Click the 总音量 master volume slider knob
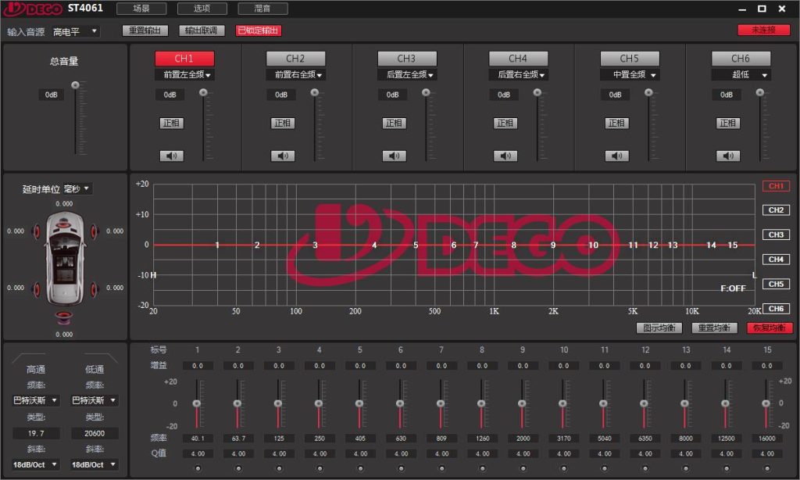Image resolution: width=800 pixels, height=480 pixels. point(76,84)
